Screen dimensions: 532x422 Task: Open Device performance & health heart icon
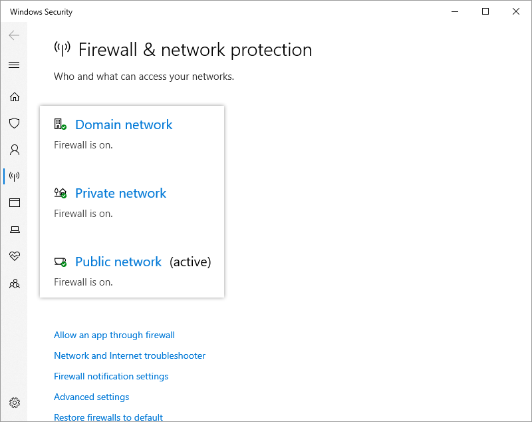pyautogui.click(x=14, y=256)
